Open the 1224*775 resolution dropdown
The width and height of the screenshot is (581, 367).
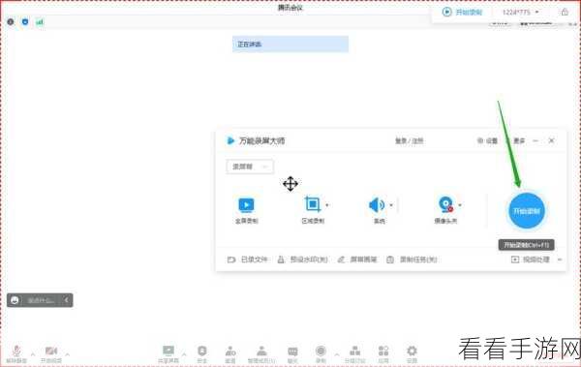[521, 13]
